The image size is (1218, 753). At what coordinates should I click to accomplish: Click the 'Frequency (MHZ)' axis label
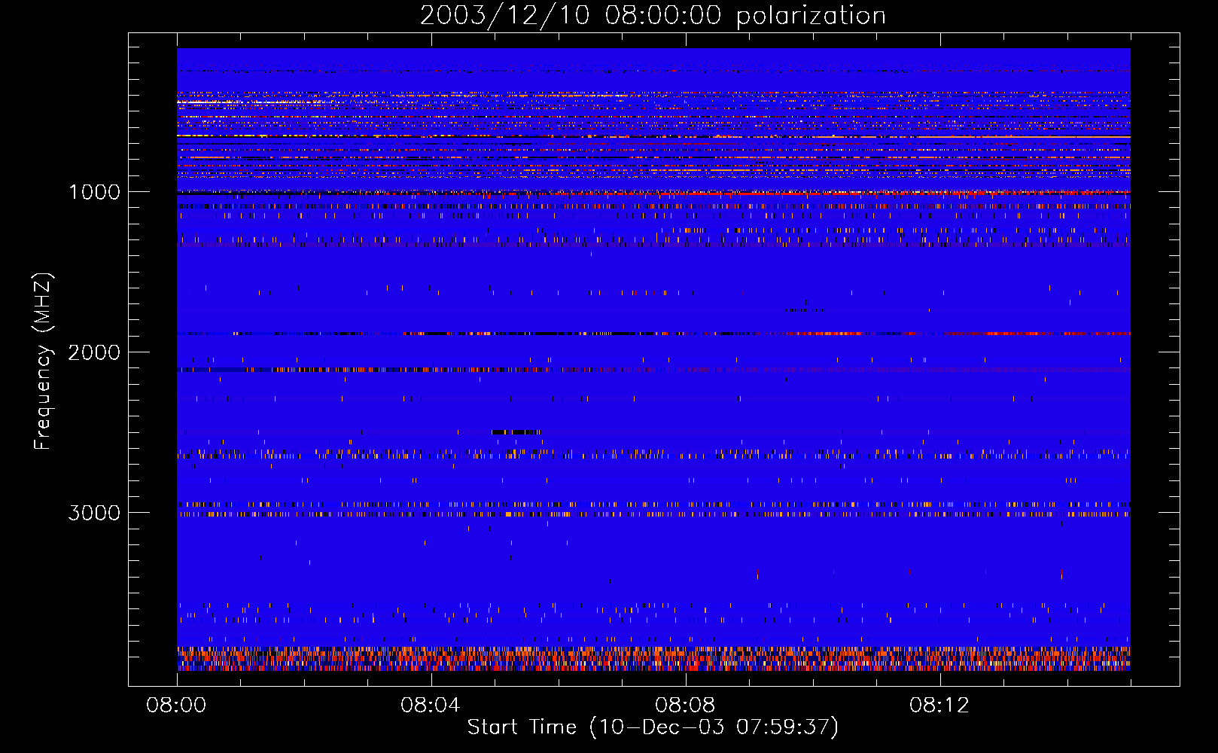[x=43, y=361]
